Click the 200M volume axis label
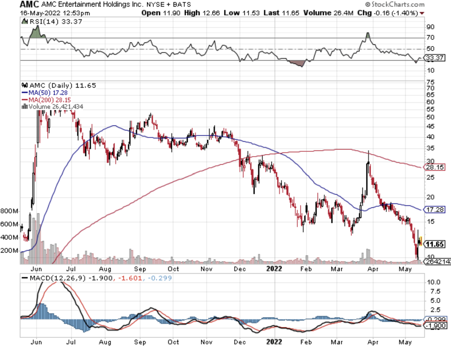 10,251
